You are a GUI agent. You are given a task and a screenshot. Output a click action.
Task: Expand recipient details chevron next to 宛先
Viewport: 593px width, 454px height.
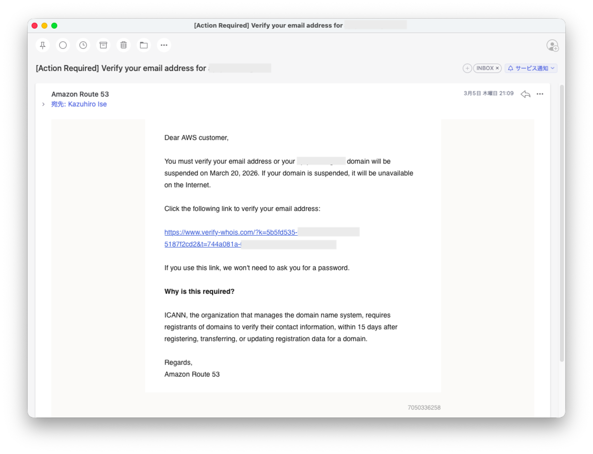pyautogui.click(x=43, y=104)
